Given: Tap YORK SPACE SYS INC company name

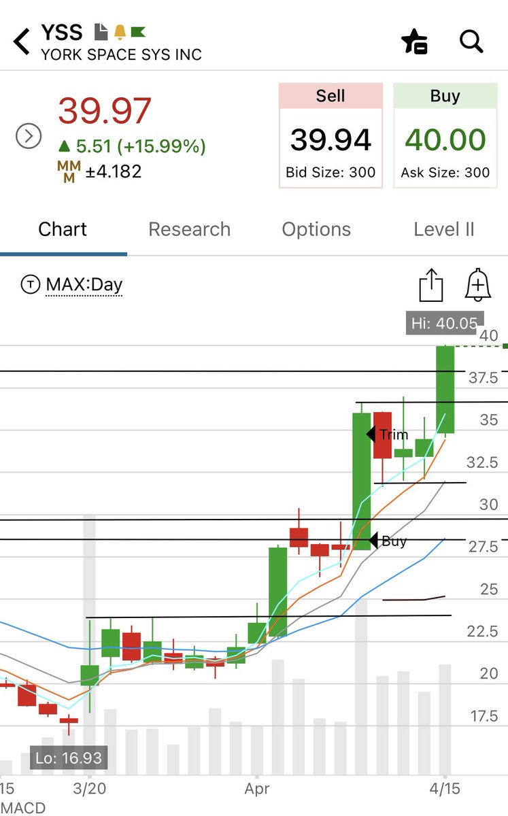Looking at the screenshot, I should tap(121, 54).
